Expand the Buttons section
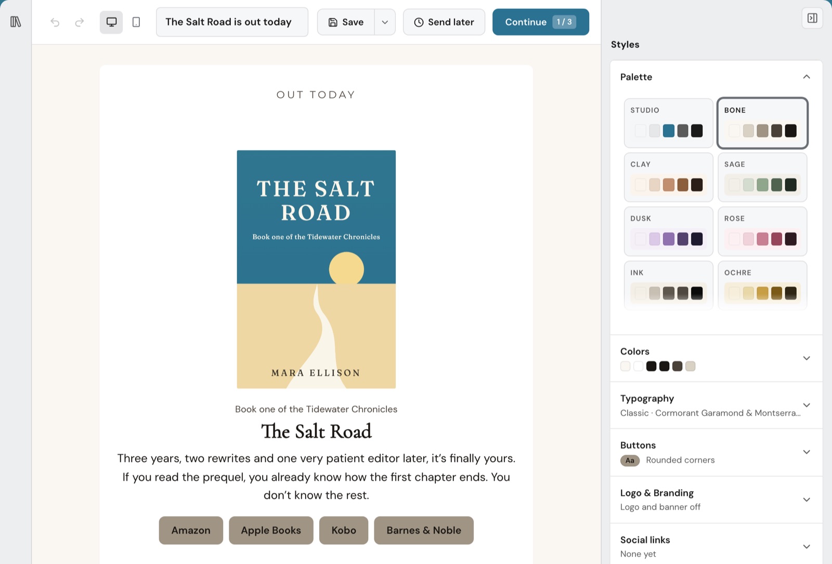The image size is (832, 564). 716,452
